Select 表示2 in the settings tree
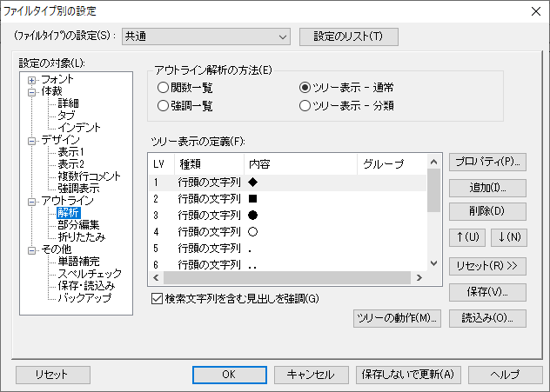550x392 pixels. point(70,164)
